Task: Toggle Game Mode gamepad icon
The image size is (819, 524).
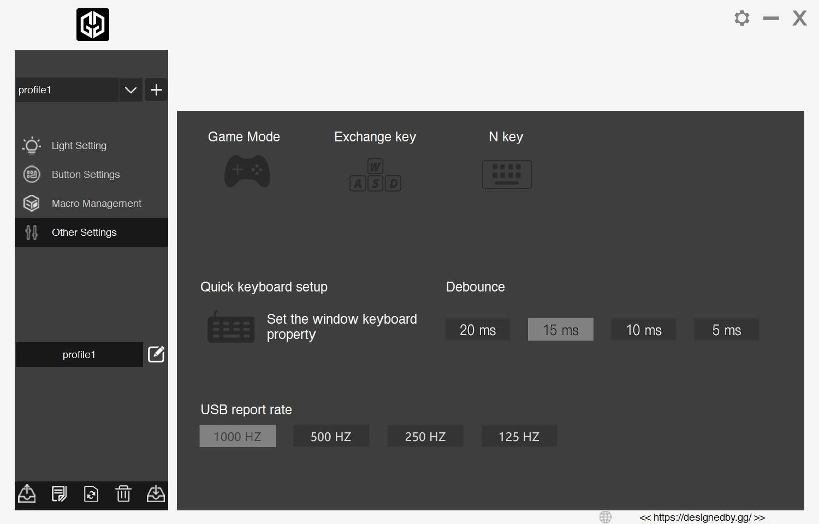Action: (x=247, y=171)
